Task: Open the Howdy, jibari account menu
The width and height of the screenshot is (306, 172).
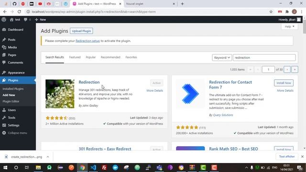Action: 290,20
